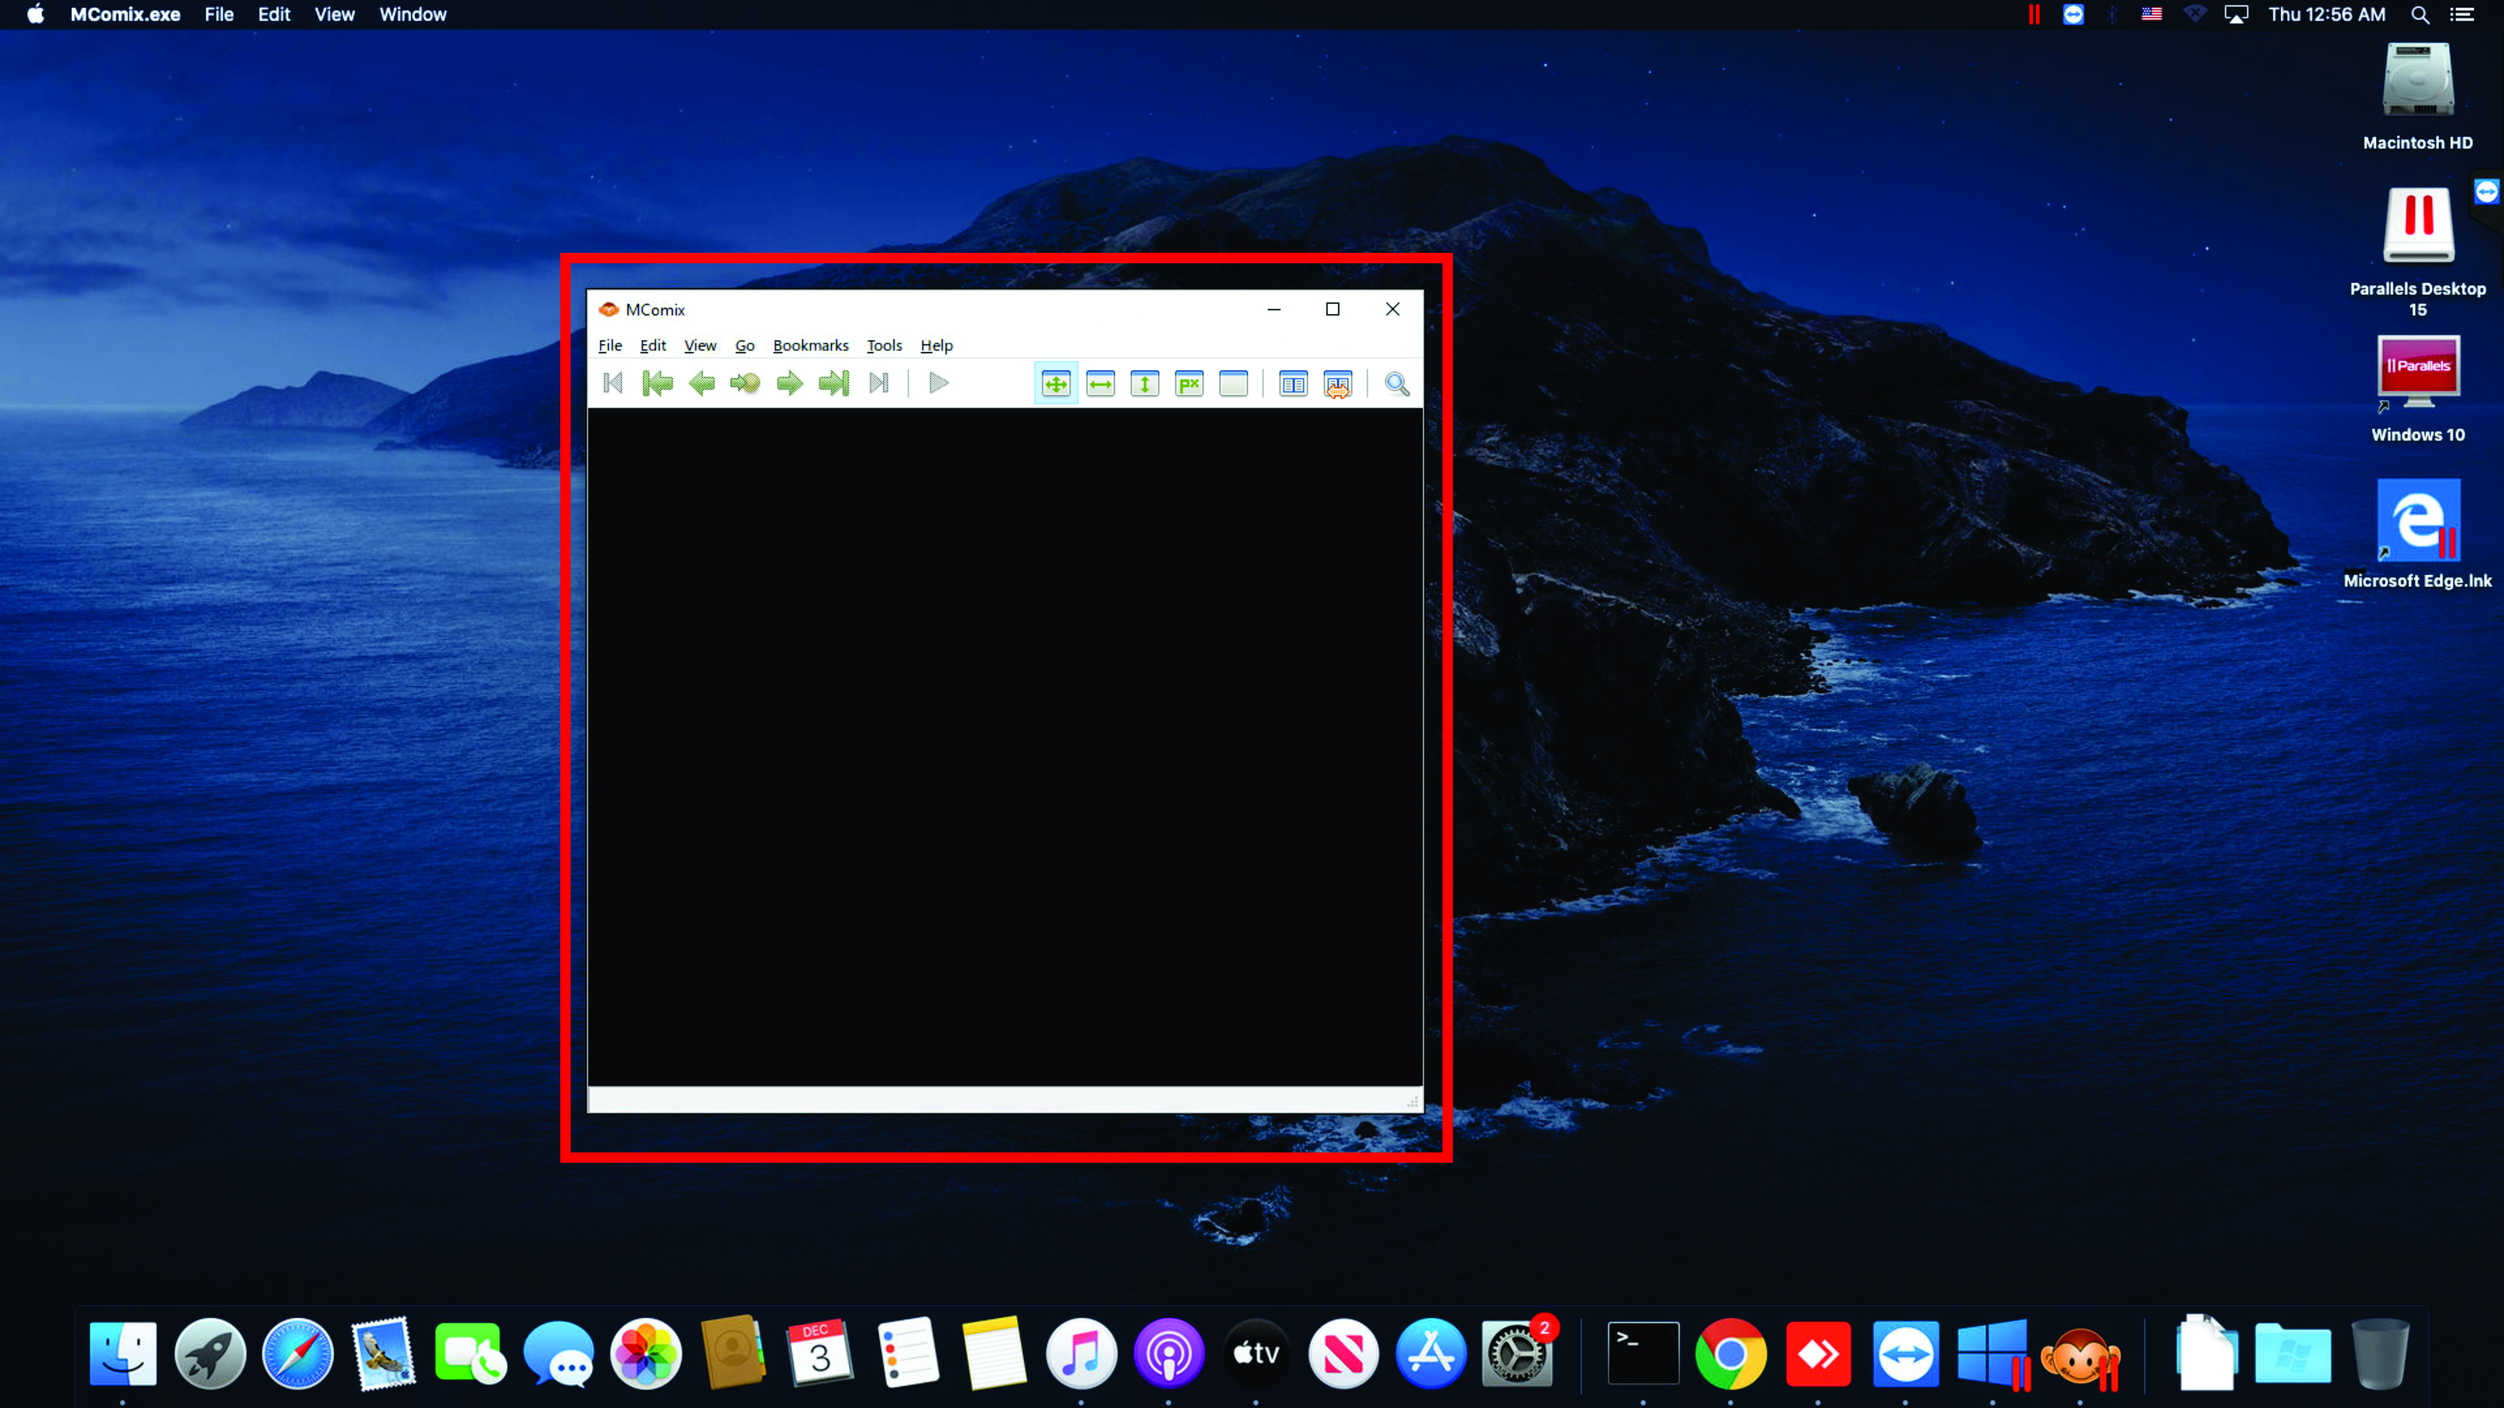Skip to previous archive icon
This screenshot has width=2504, height=1408.
[613, 384]
